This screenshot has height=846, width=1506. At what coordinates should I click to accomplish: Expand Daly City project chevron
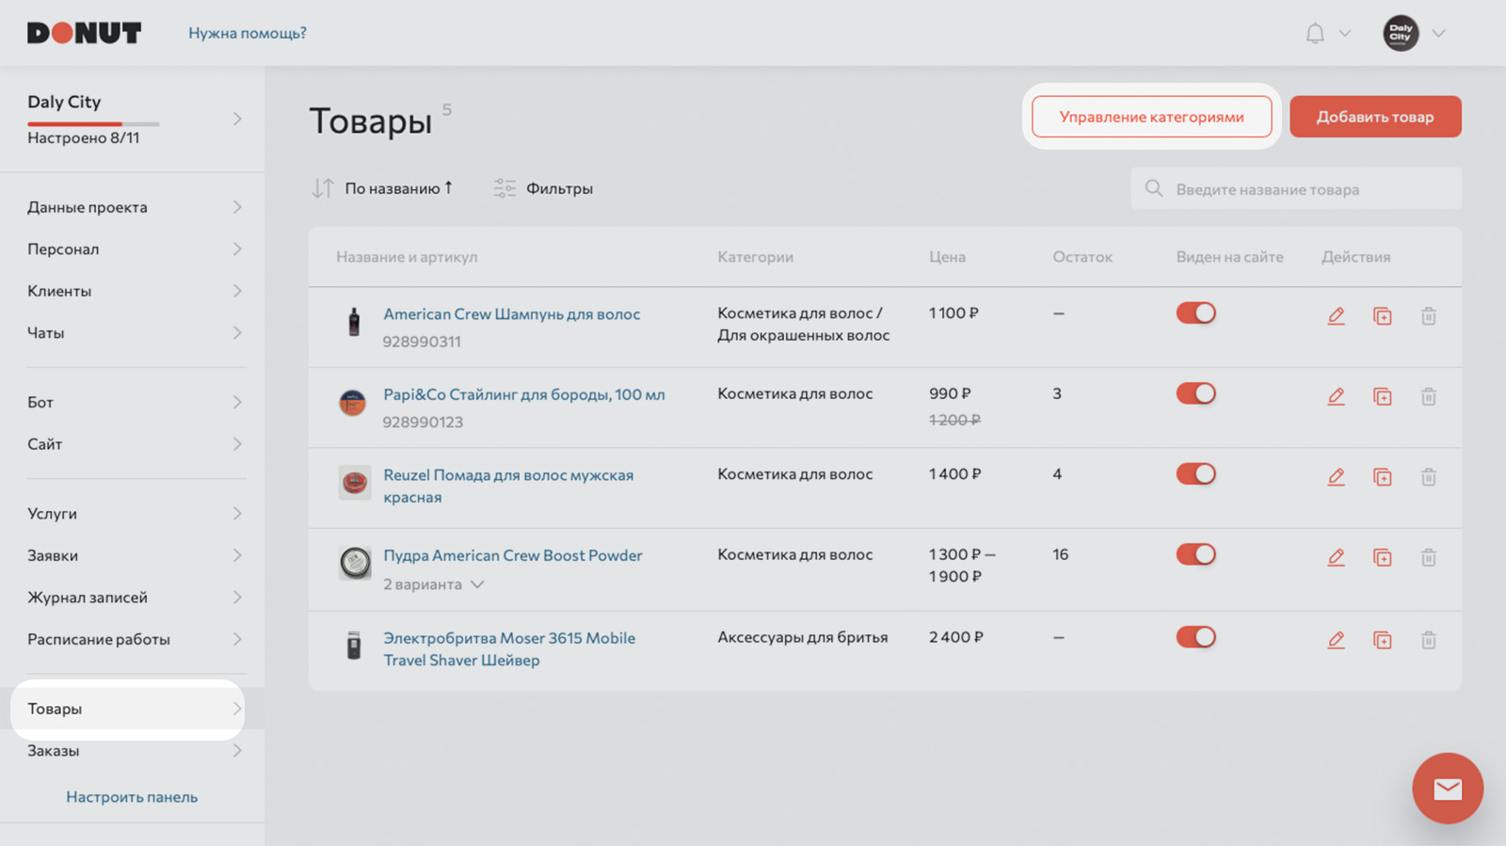(x=237, y=119)
